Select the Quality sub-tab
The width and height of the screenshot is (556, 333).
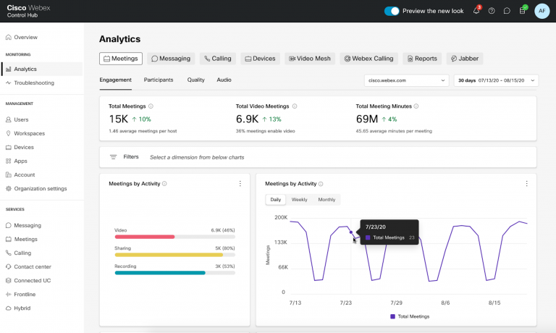point(195,80)
